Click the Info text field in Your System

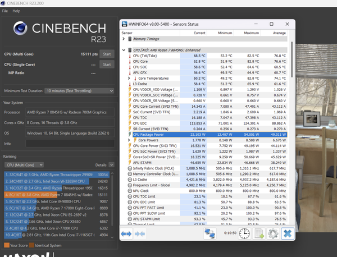(x=70, y=144)
